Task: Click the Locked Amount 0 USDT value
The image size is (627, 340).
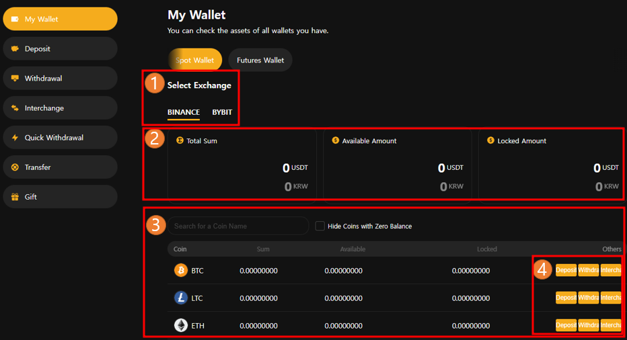Action: pos(605,168)
